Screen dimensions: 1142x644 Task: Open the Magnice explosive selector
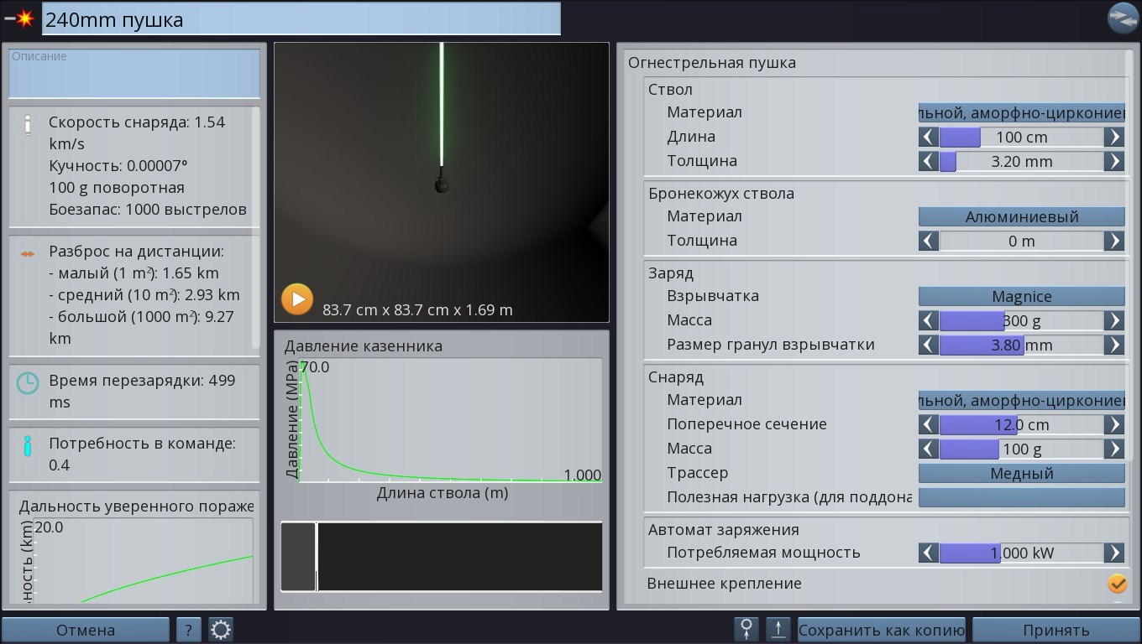tap(1021, 297)
